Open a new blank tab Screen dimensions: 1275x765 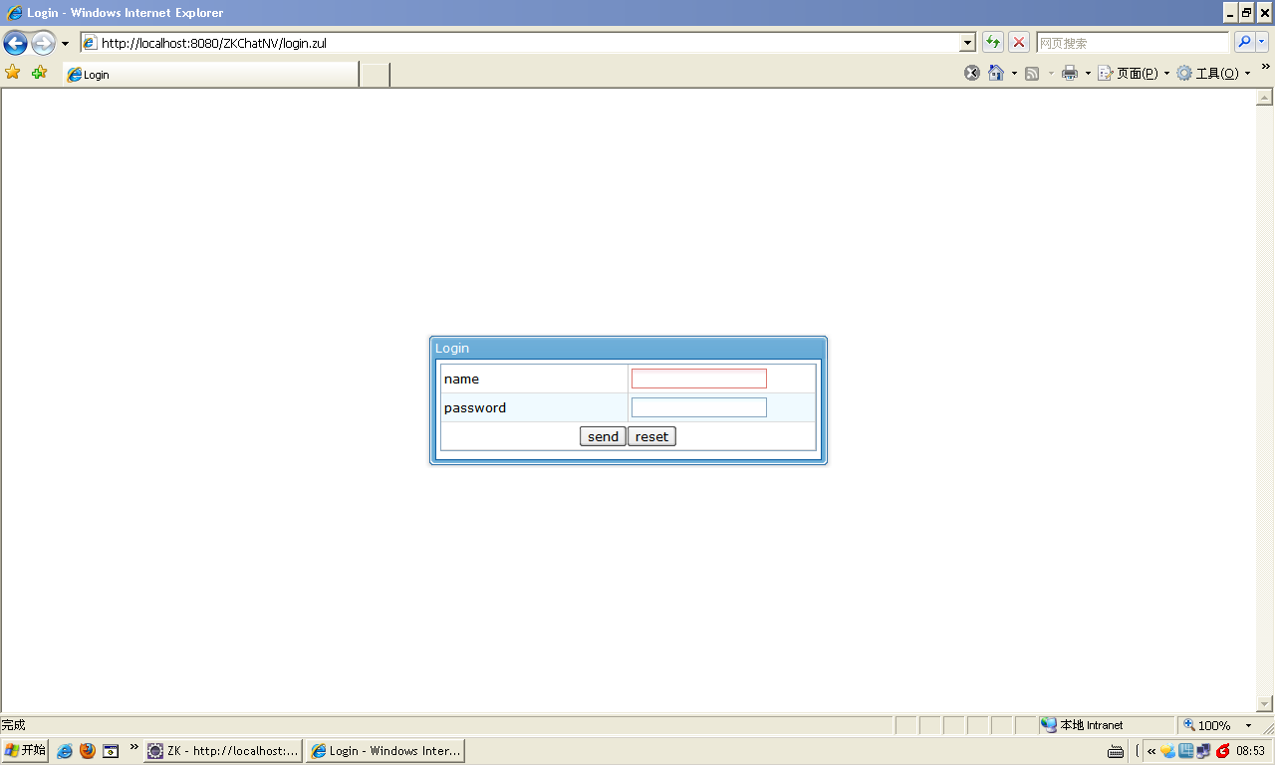(x=375, y=75)
